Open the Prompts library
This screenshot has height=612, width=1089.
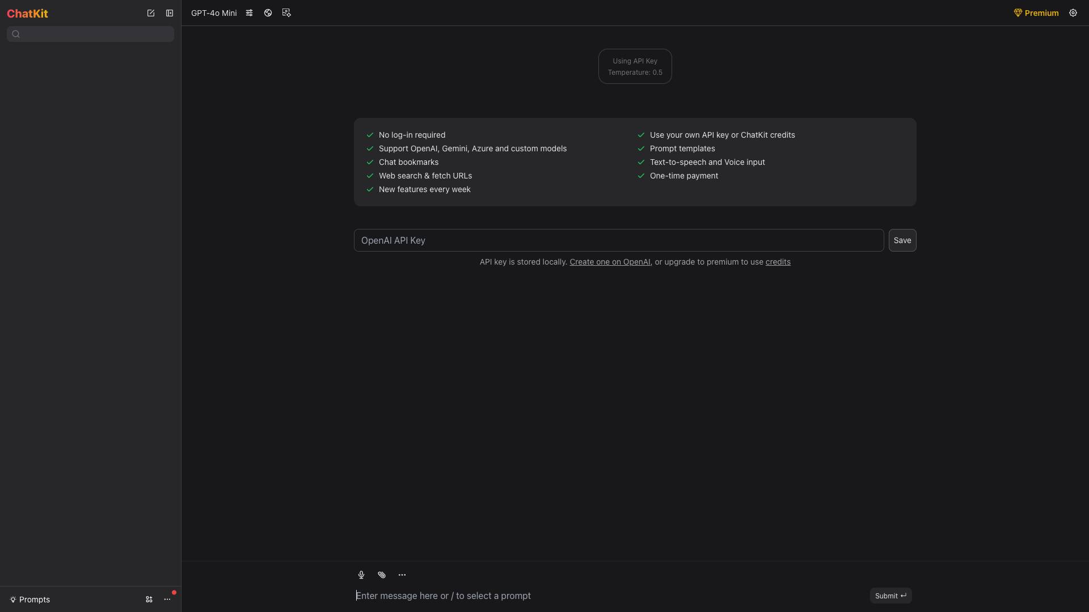(30, 600)
